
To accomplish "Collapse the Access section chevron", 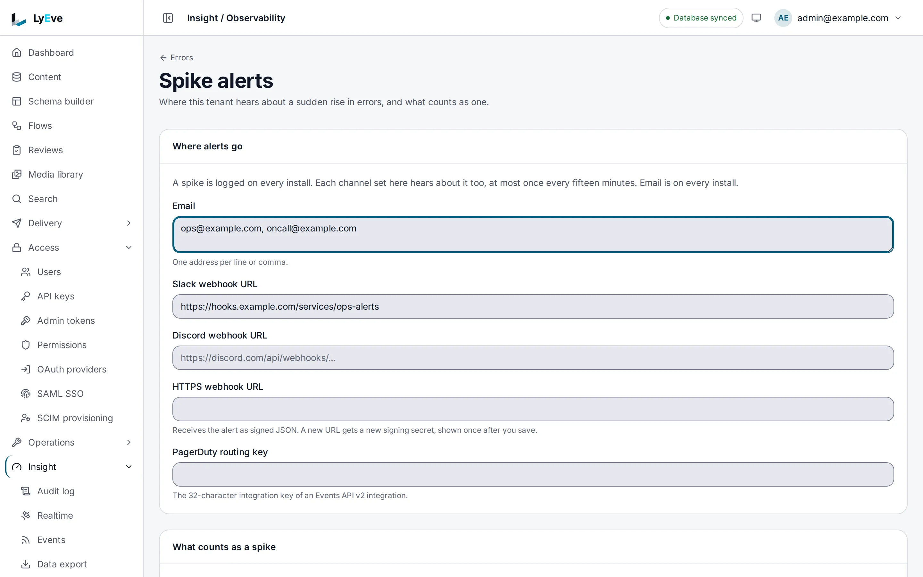I will [129, 248].
